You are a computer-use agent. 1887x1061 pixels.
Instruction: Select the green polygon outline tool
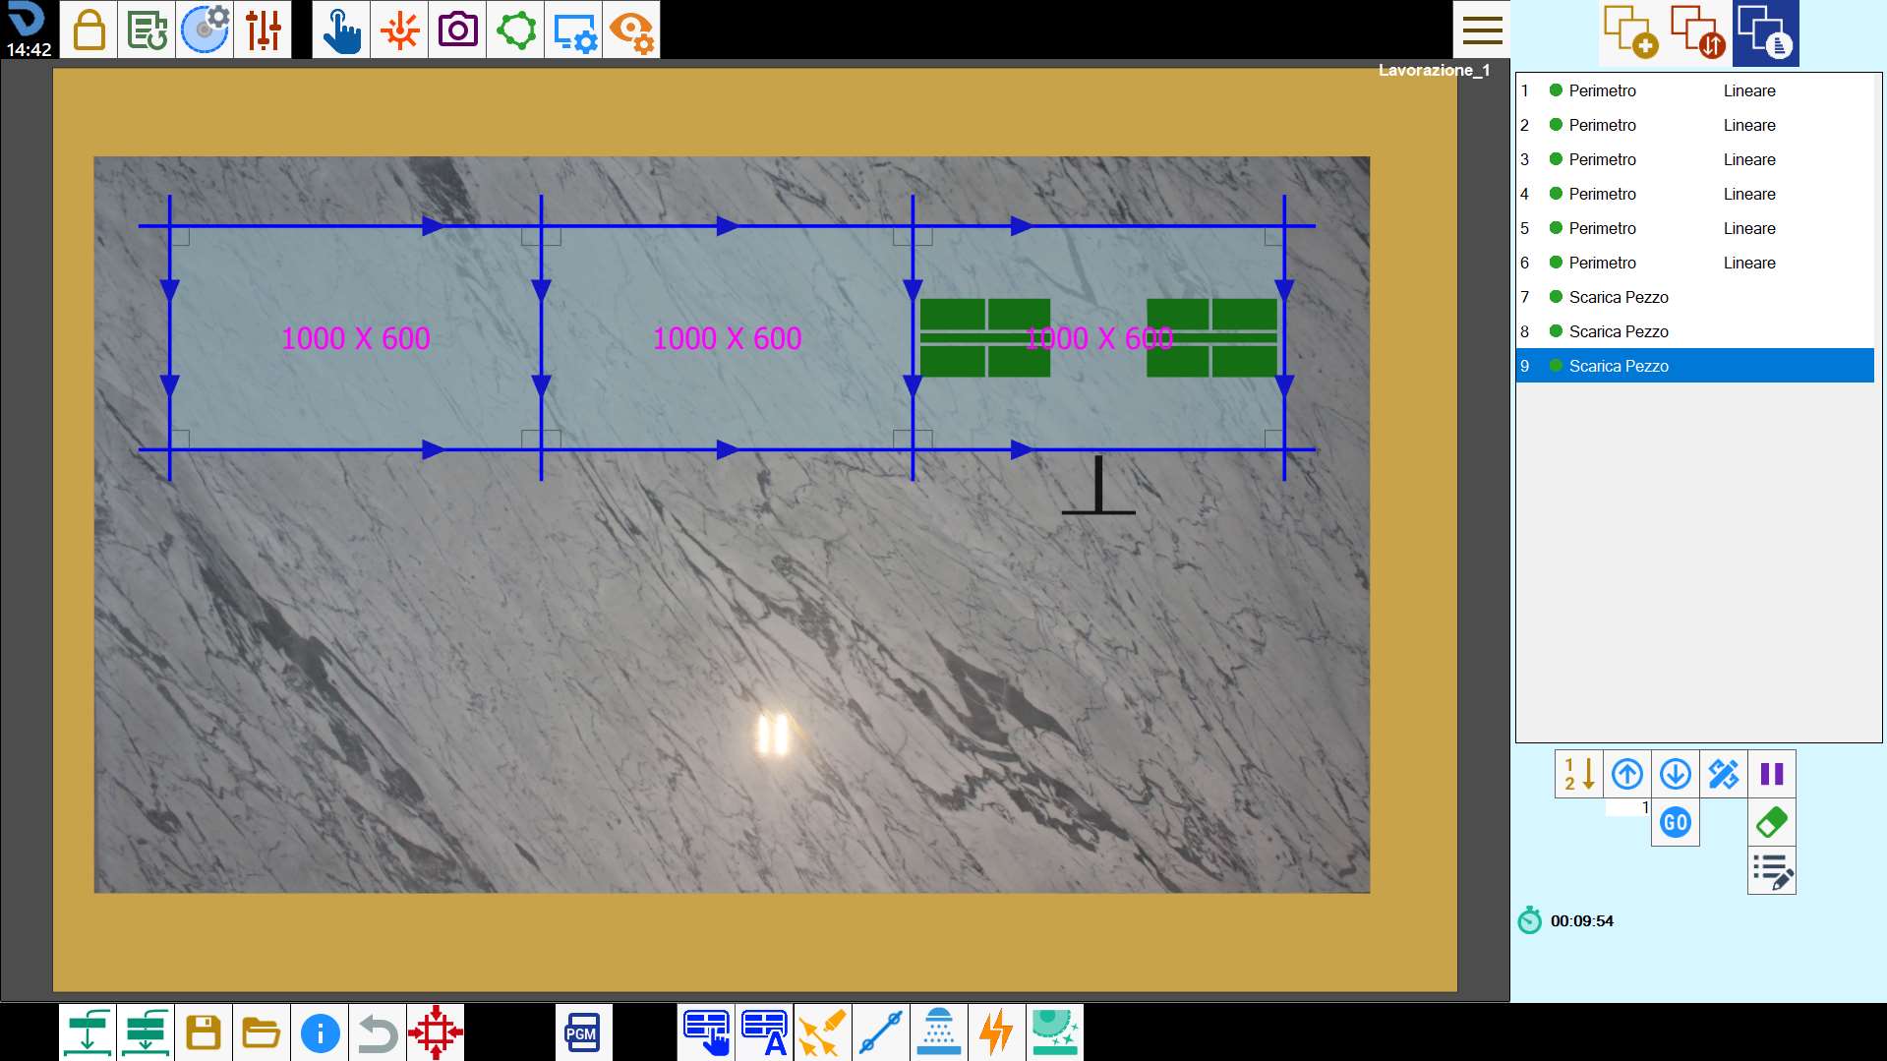pos(515,29)
